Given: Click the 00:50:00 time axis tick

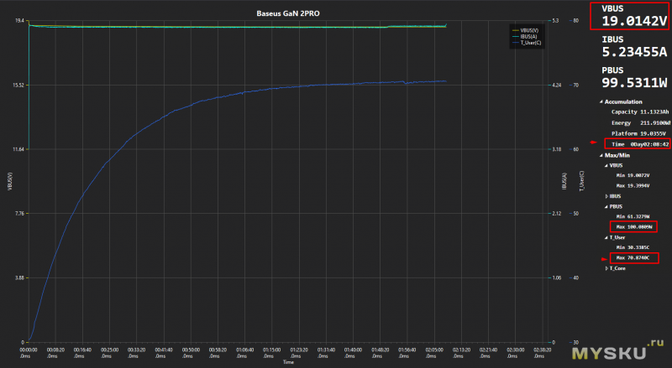Looking at the screenshot, I should 191,353.
